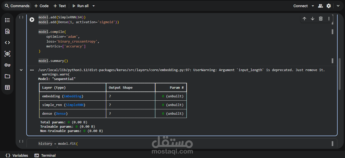The height and width of the screenshot is (158, 345).
Task: Click the embedding (Embedding) table row
Action: tap(113, 96)
